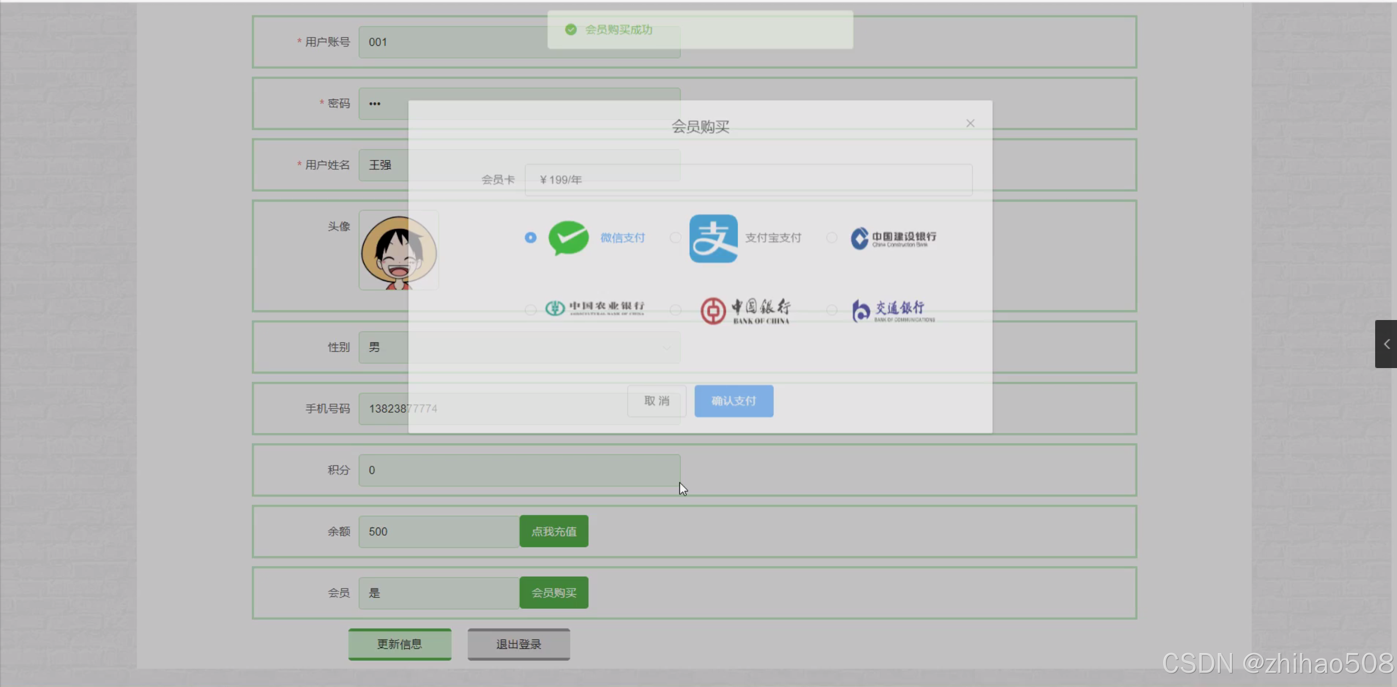
Task: Select the 微信支付 radio button
Action: coord(530,238)
